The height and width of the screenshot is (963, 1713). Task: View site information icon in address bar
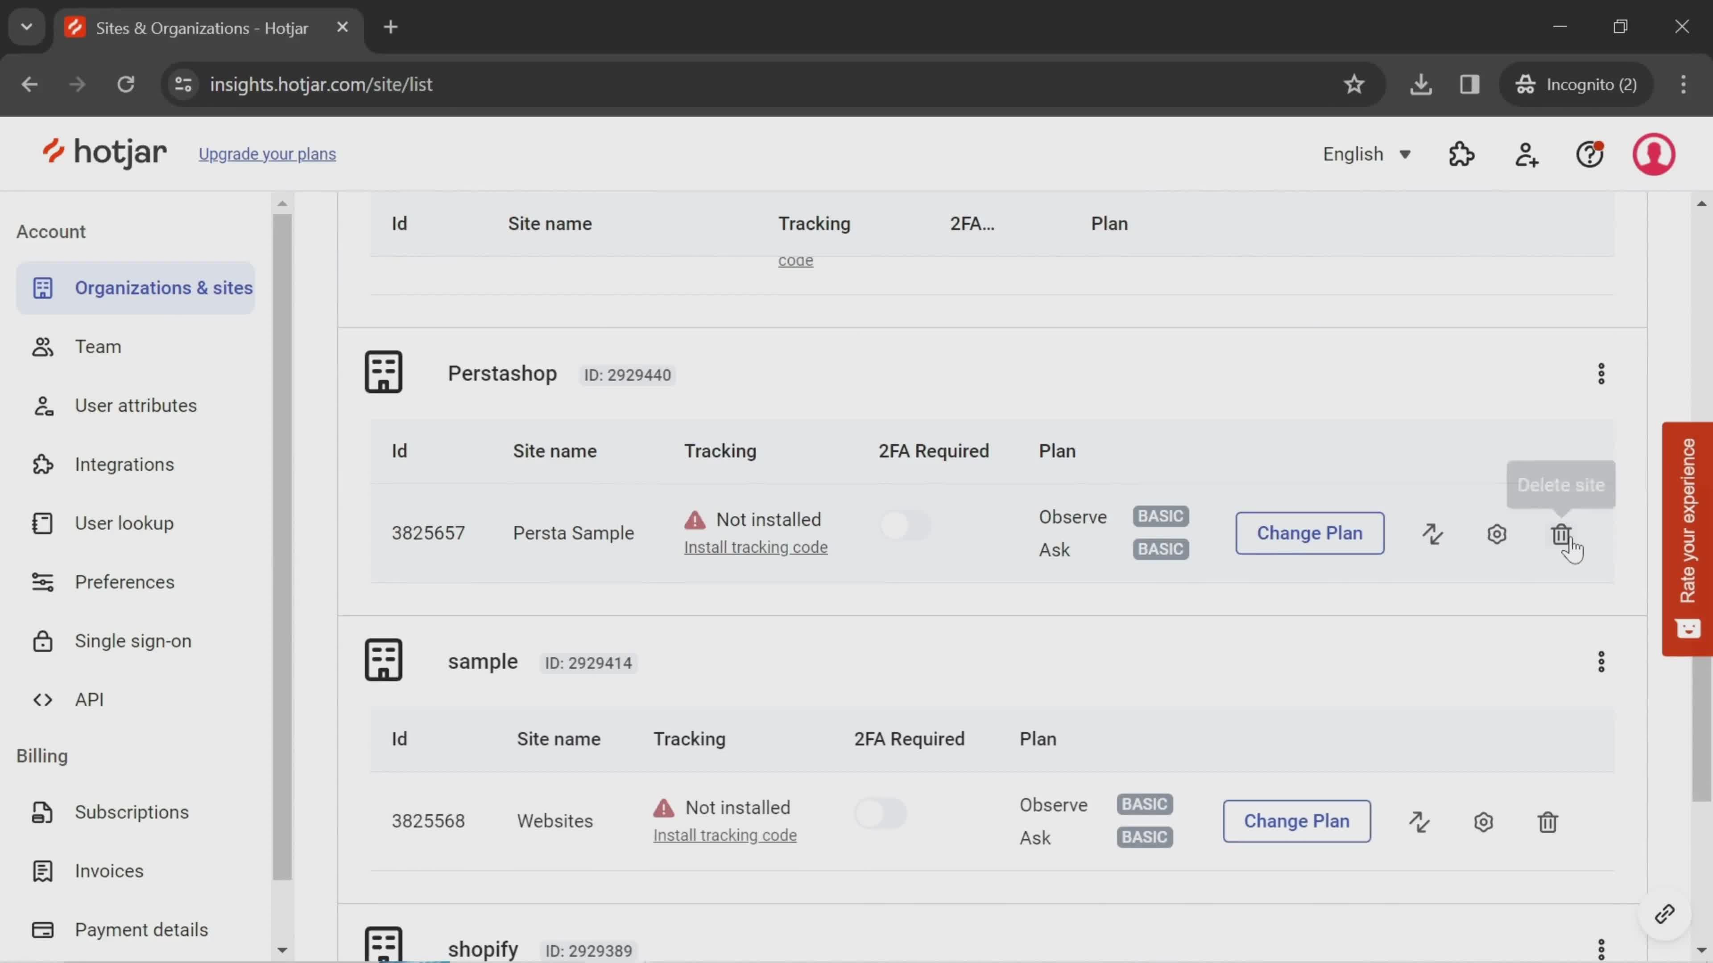pos(183,84)
